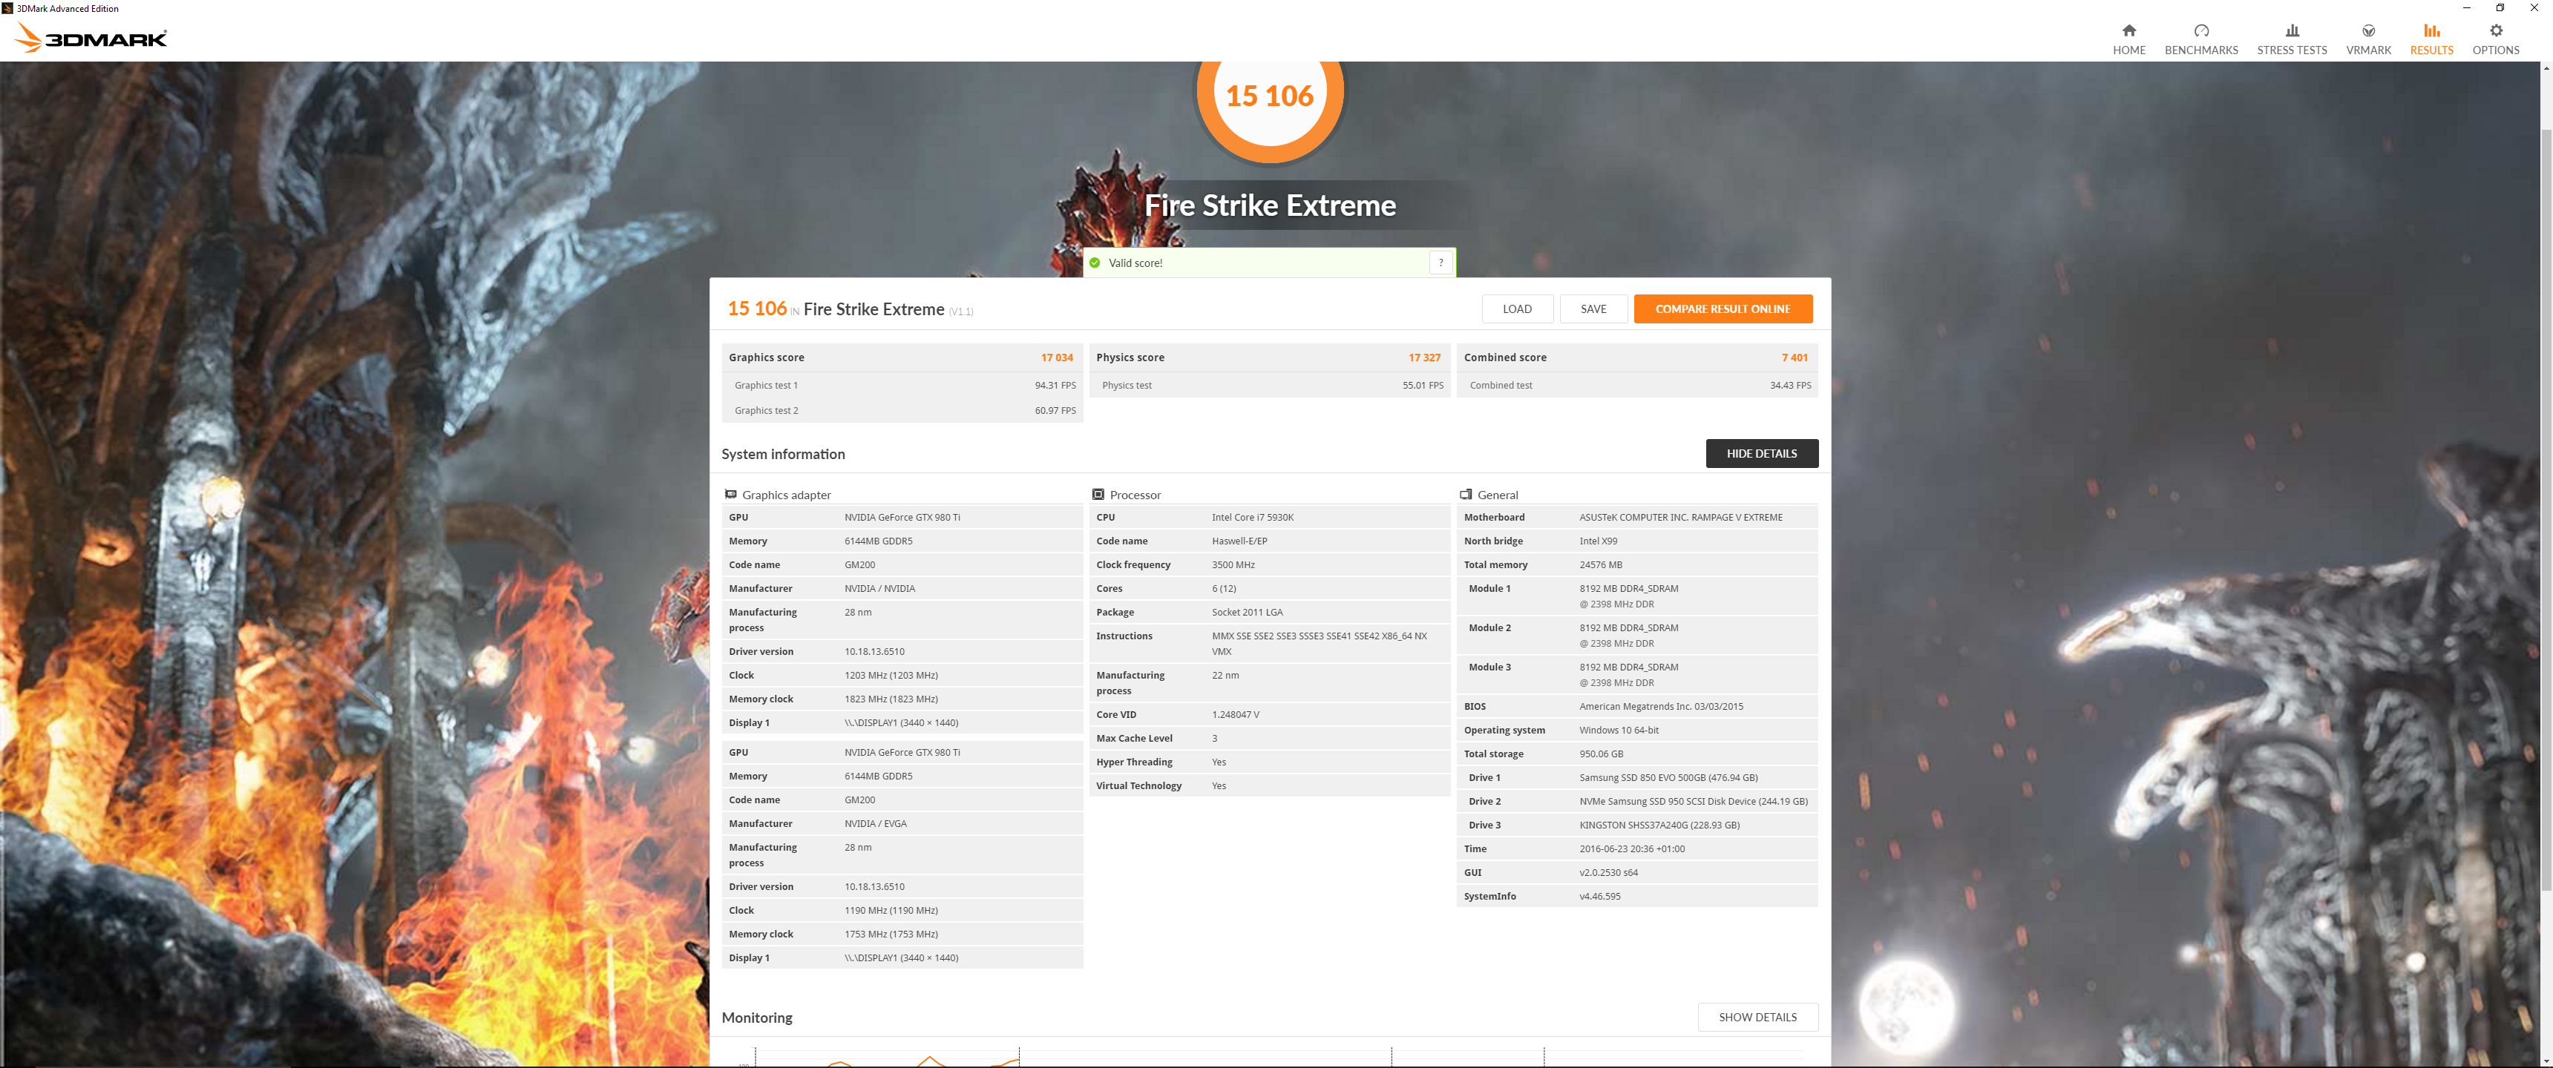
Task: Click the Socket 2011 LGA package value
Action: click(1247, 613)
